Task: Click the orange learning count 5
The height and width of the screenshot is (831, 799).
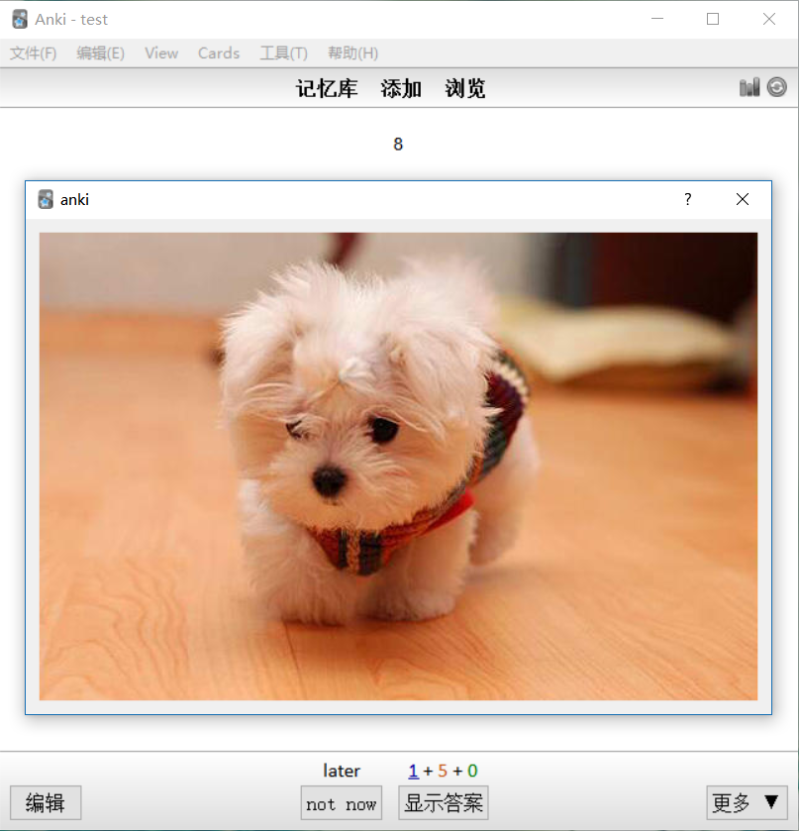Action: [x=443, y=771]
